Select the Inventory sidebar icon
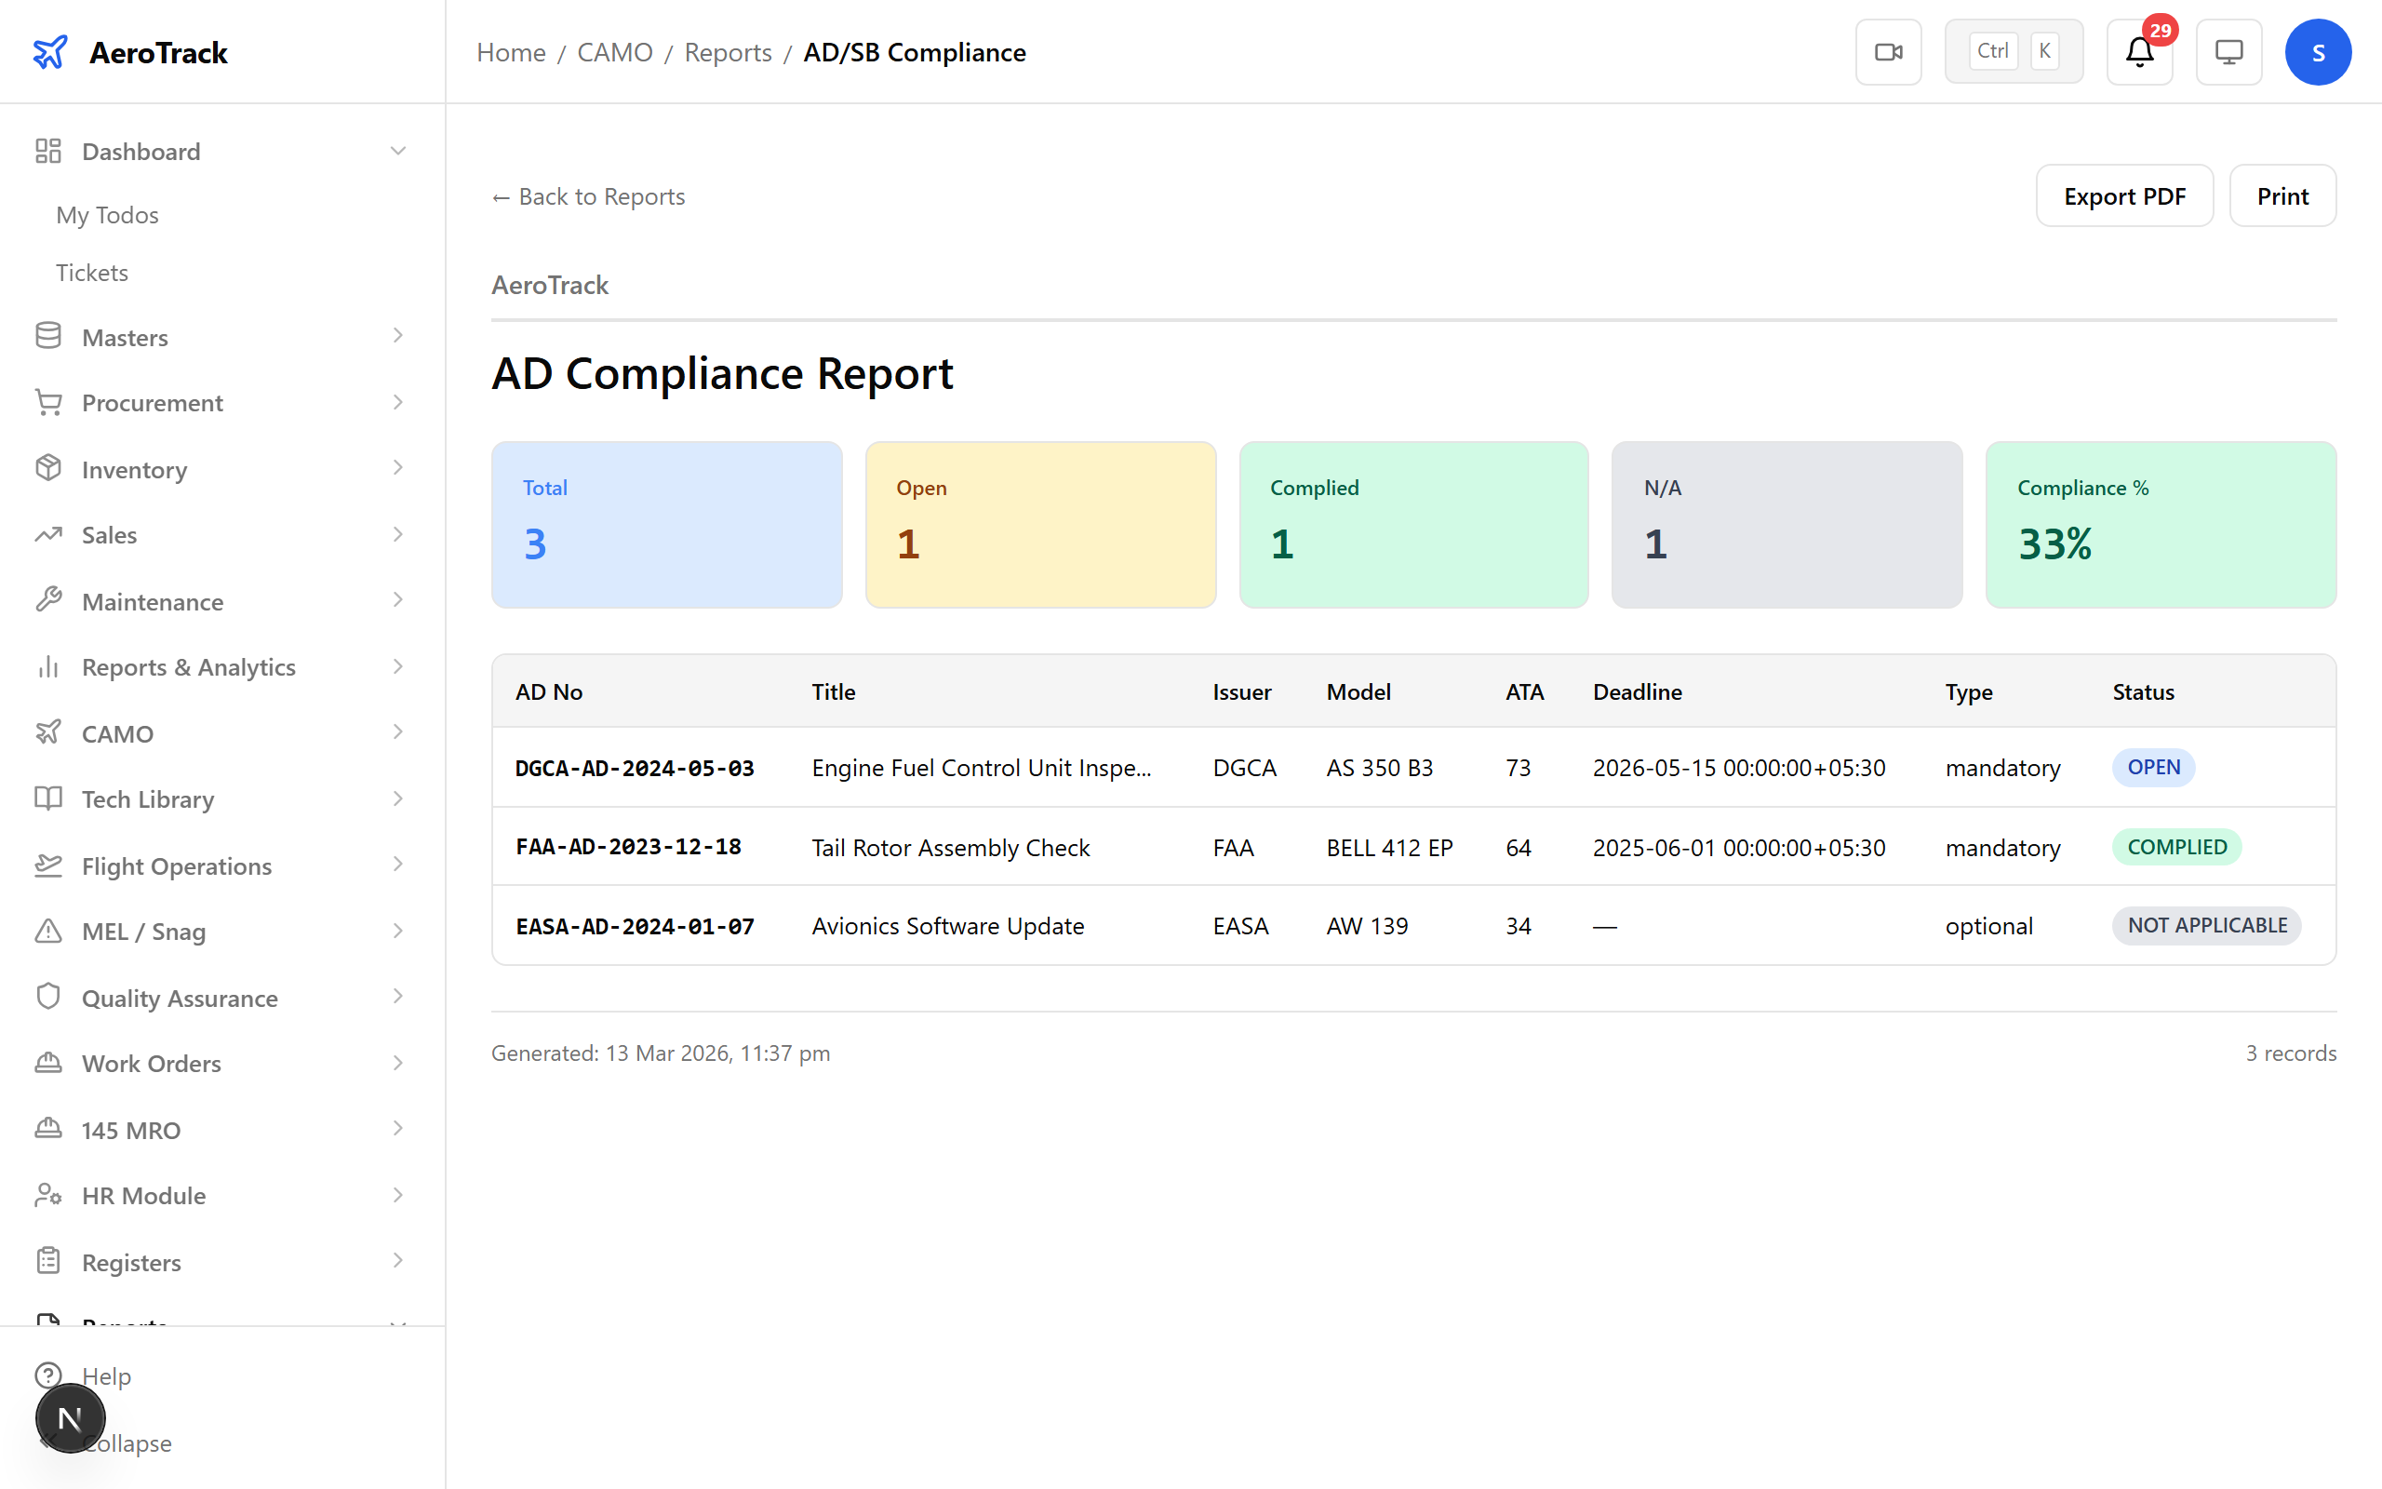The width and height of the screenshot is (2382, 1489). [x=48, y=469]
